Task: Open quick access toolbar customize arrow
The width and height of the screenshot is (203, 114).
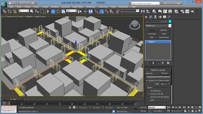Action: (36, 3)
